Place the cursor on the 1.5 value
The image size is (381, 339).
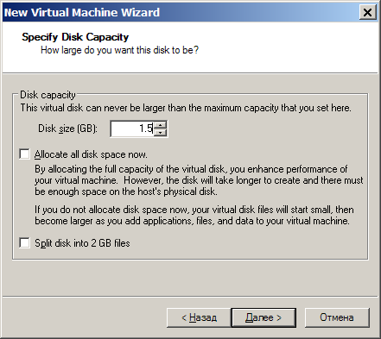[x=146, y=129]
